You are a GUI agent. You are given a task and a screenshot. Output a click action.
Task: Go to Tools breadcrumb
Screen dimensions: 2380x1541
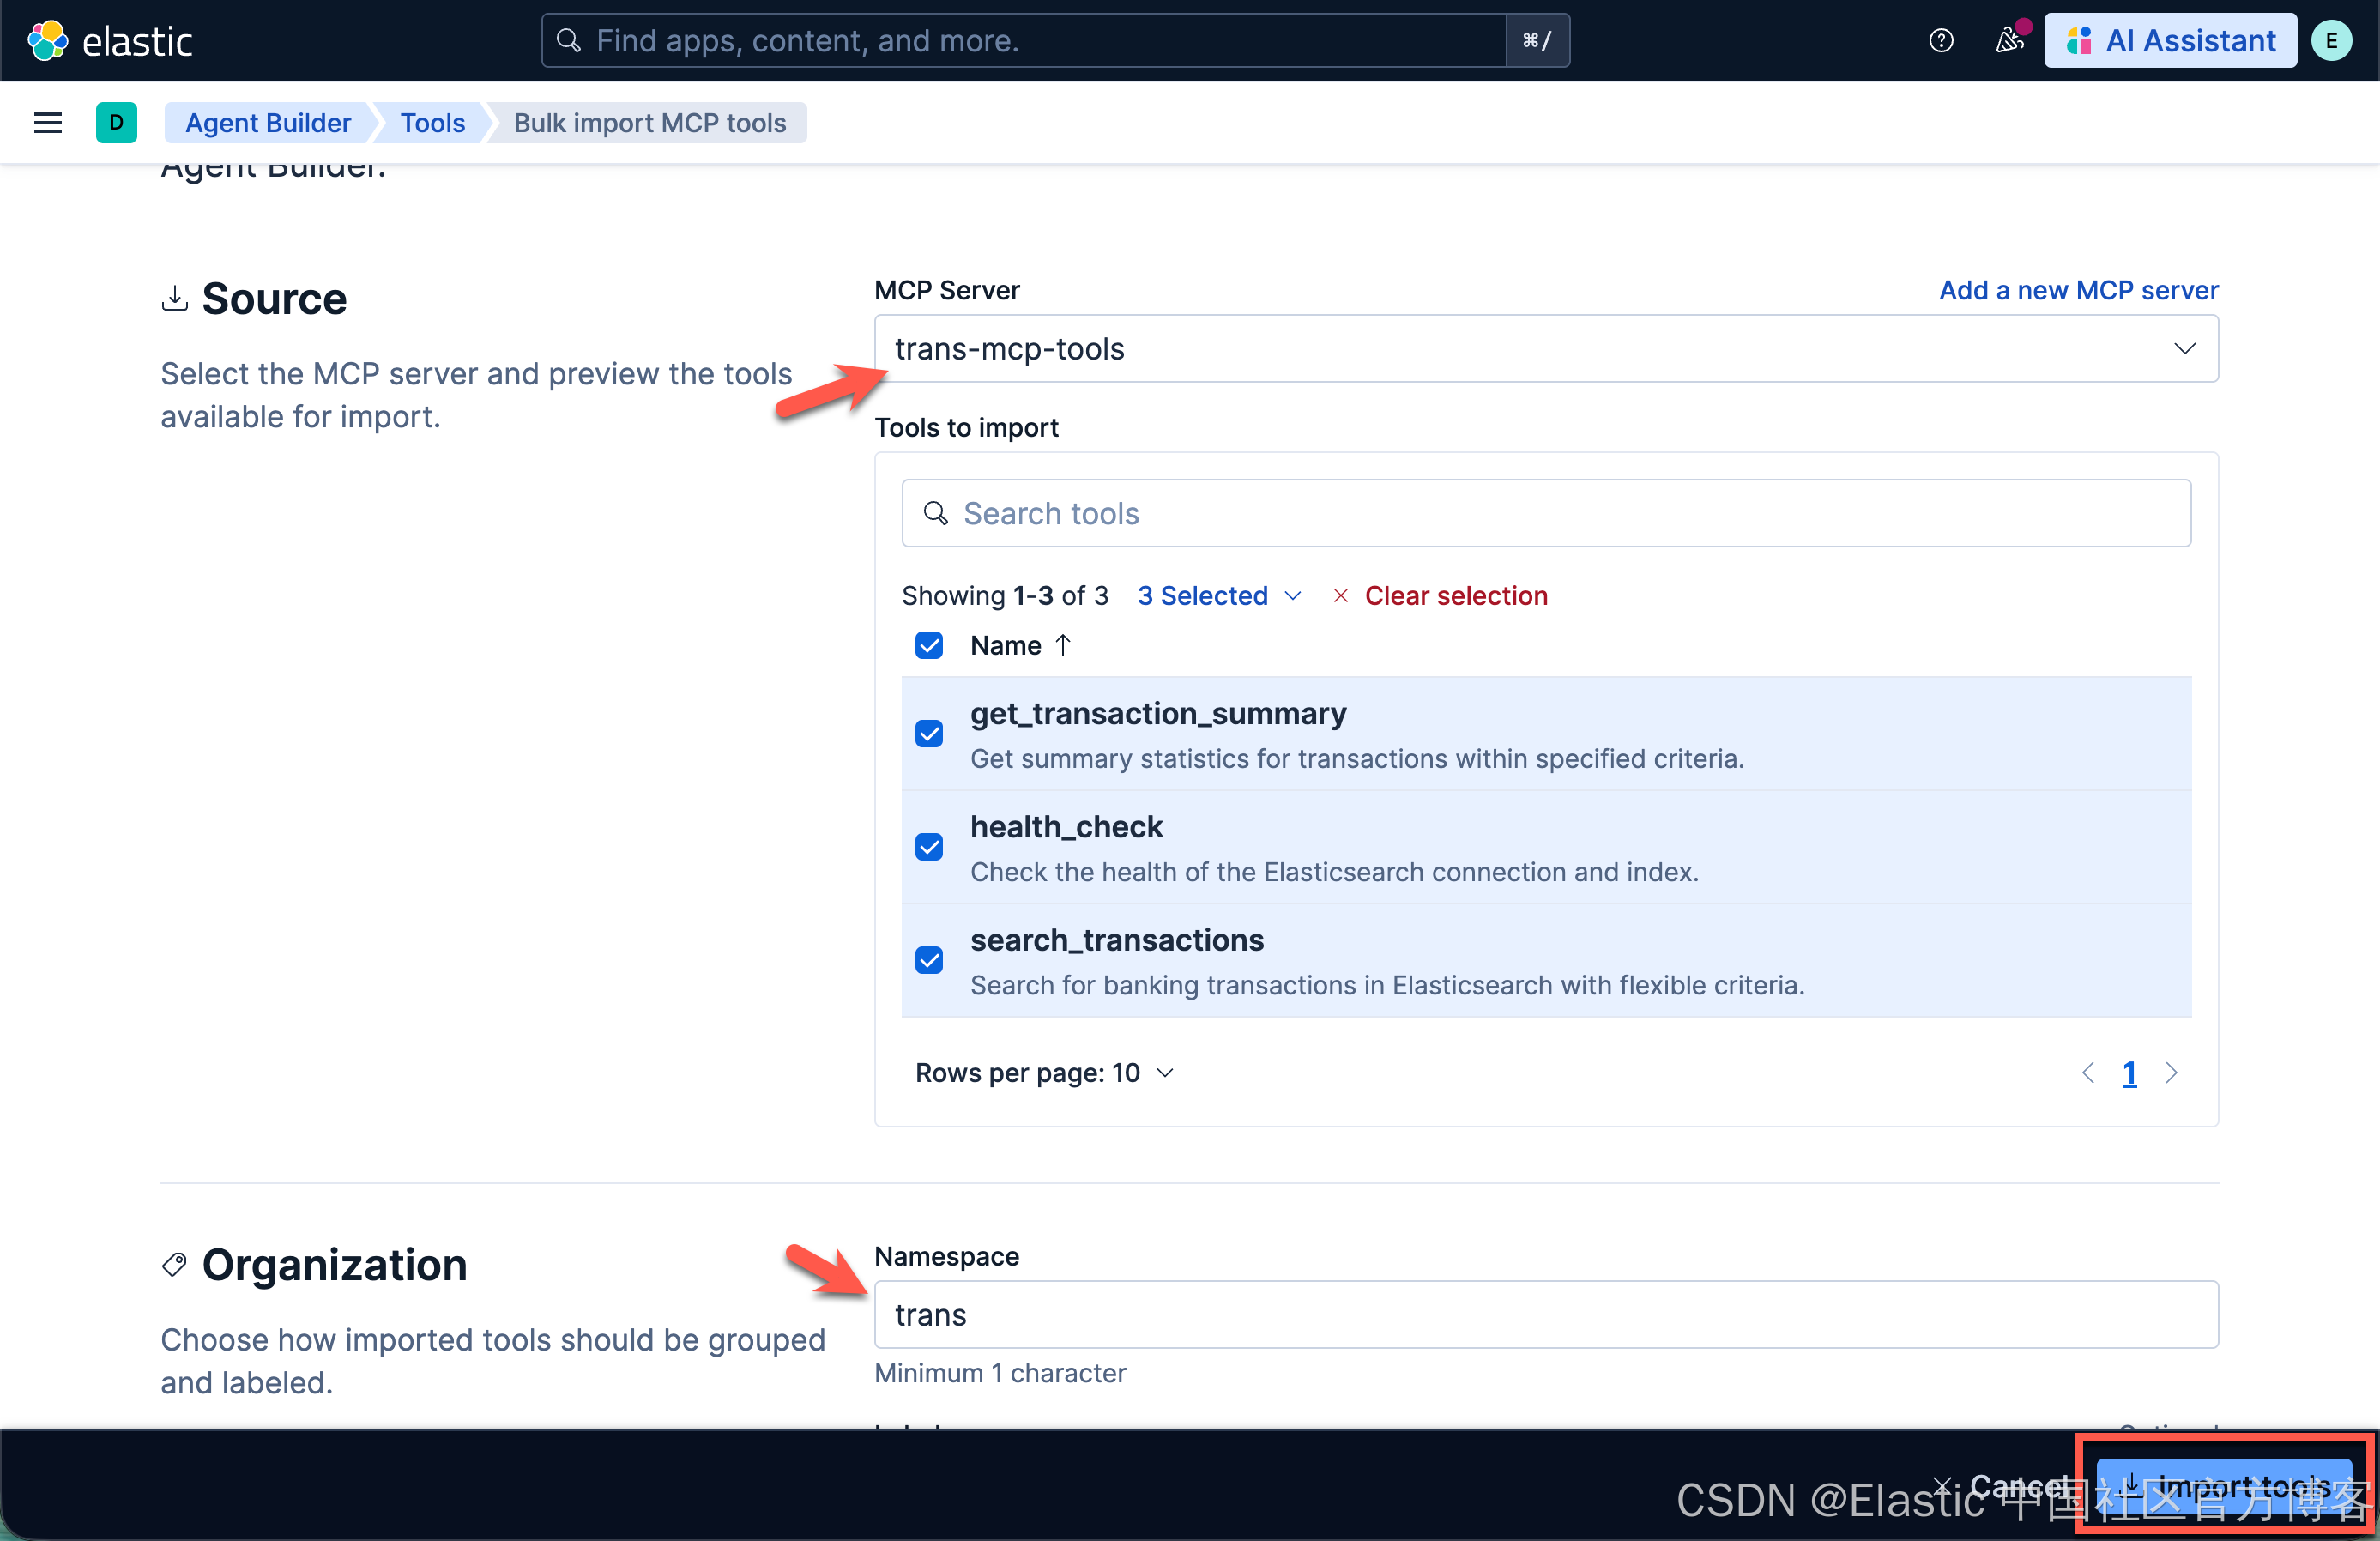pos(432,123)
